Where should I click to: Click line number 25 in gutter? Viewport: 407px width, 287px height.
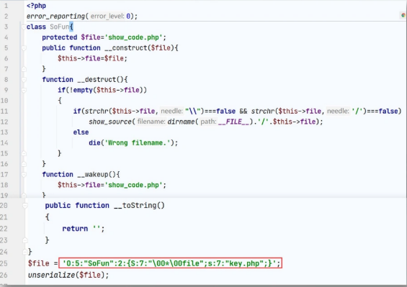pyautogui.click(x=4, y=263)
